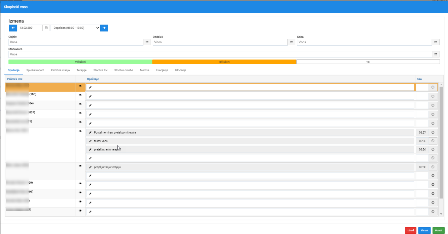Open the Soba list picker icon
Viewport: 448px width, 234px height.
pos(436,42)
